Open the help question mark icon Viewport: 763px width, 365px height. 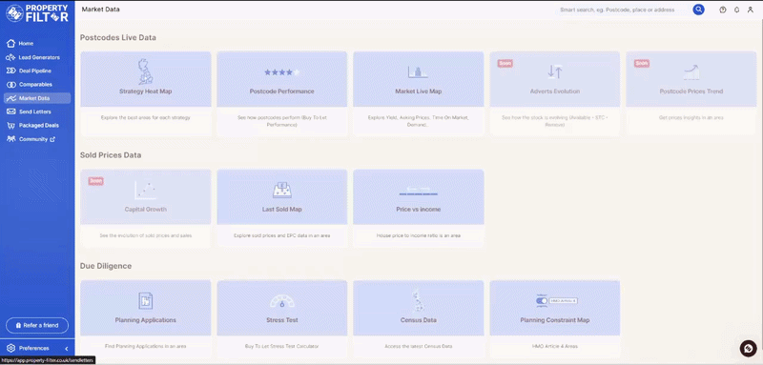[723, 10]
